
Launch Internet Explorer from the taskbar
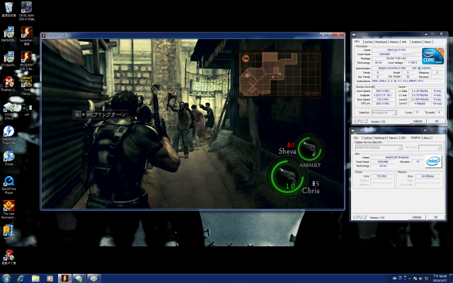[x=21, y=278]
